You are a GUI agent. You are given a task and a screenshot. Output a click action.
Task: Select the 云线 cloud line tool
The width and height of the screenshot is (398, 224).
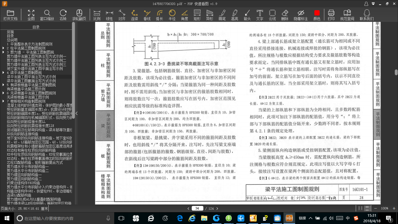(x=272, y=15)
